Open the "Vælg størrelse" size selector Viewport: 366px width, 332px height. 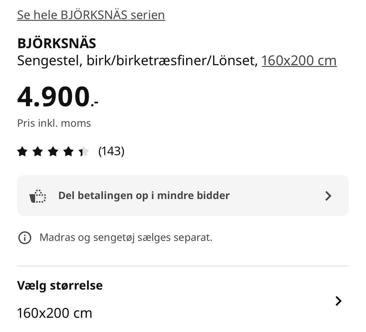tap(60, 286)
